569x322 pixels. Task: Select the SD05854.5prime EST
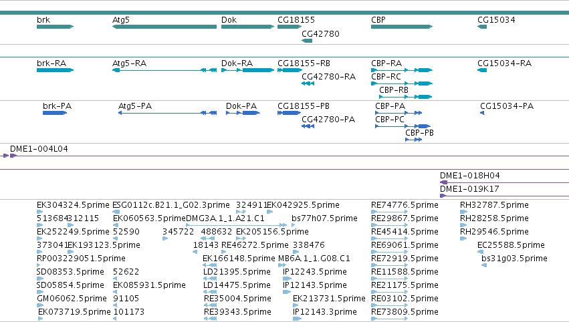pyautogui.click(x=40, y=292)
